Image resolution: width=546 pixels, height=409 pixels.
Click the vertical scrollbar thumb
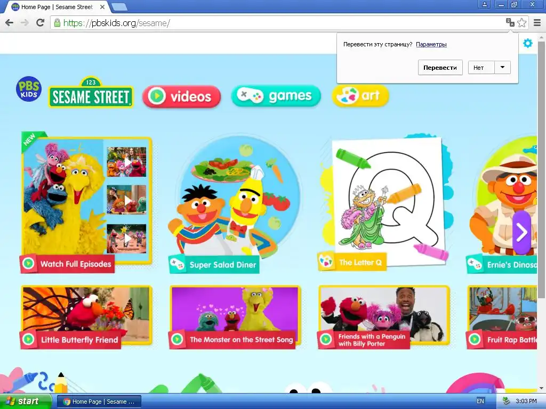point(541,170)
